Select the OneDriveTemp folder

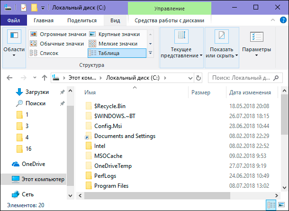click(x=108, y=166)
